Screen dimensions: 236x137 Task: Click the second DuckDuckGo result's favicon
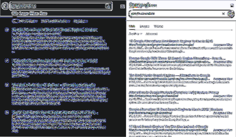[x=7, y=61]
